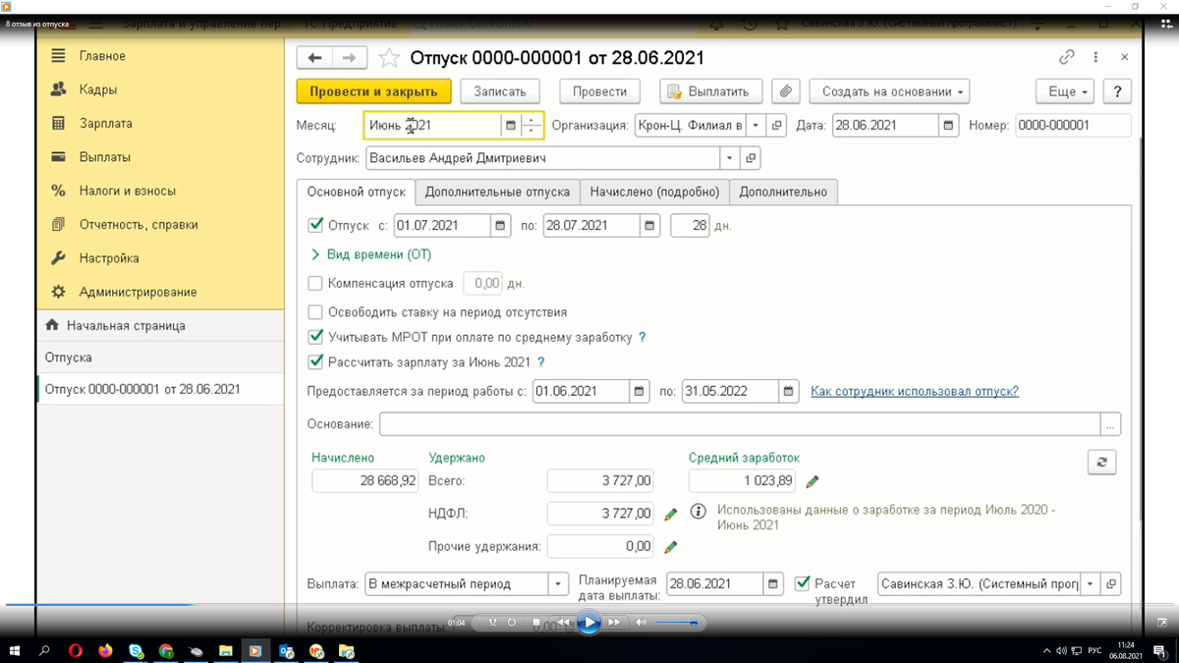
Task: Edit Прочие удержания with pencil icon
Action: [670, 546]
